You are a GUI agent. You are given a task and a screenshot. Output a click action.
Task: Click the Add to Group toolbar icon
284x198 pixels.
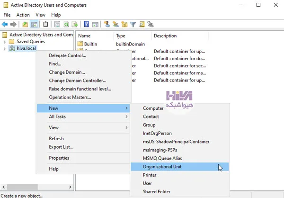coord(151,24)
